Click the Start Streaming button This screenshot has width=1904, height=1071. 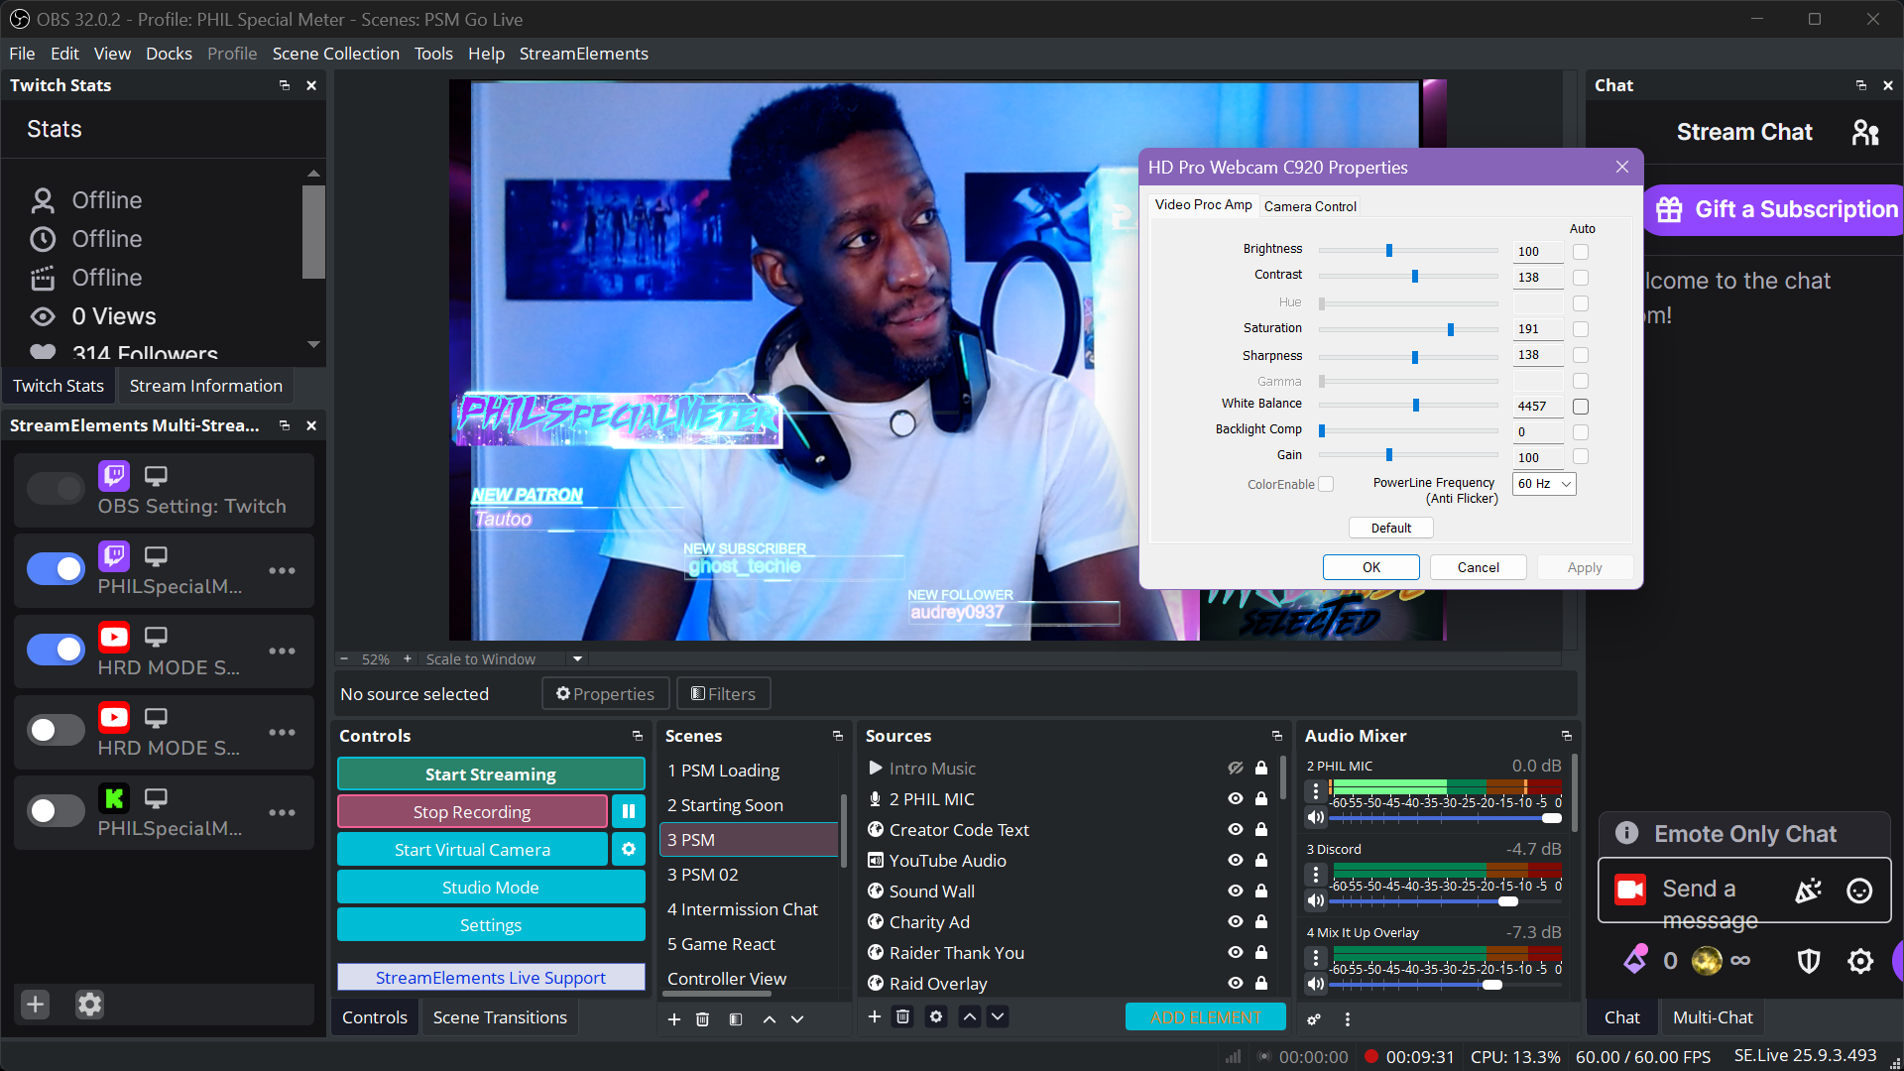[491, 774]
